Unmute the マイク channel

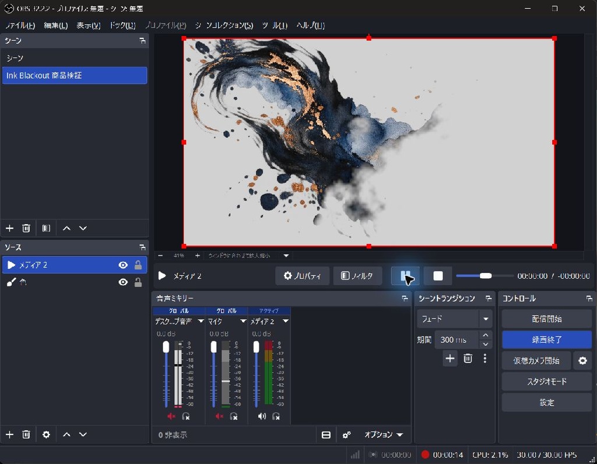pos(219,416)
